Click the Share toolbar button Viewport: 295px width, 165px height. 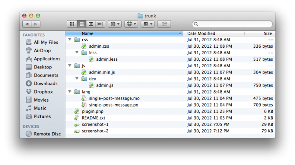(164, 24)
